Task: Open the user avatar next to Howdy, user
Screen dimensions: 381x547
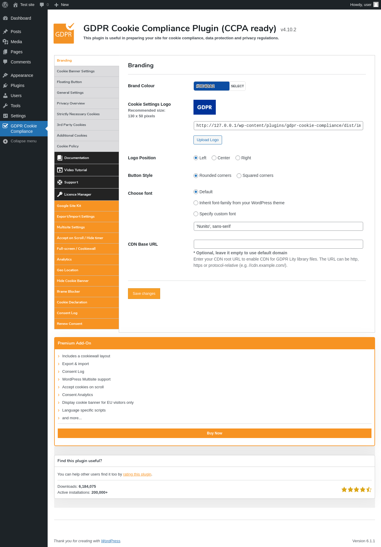Action: [376, 5]
